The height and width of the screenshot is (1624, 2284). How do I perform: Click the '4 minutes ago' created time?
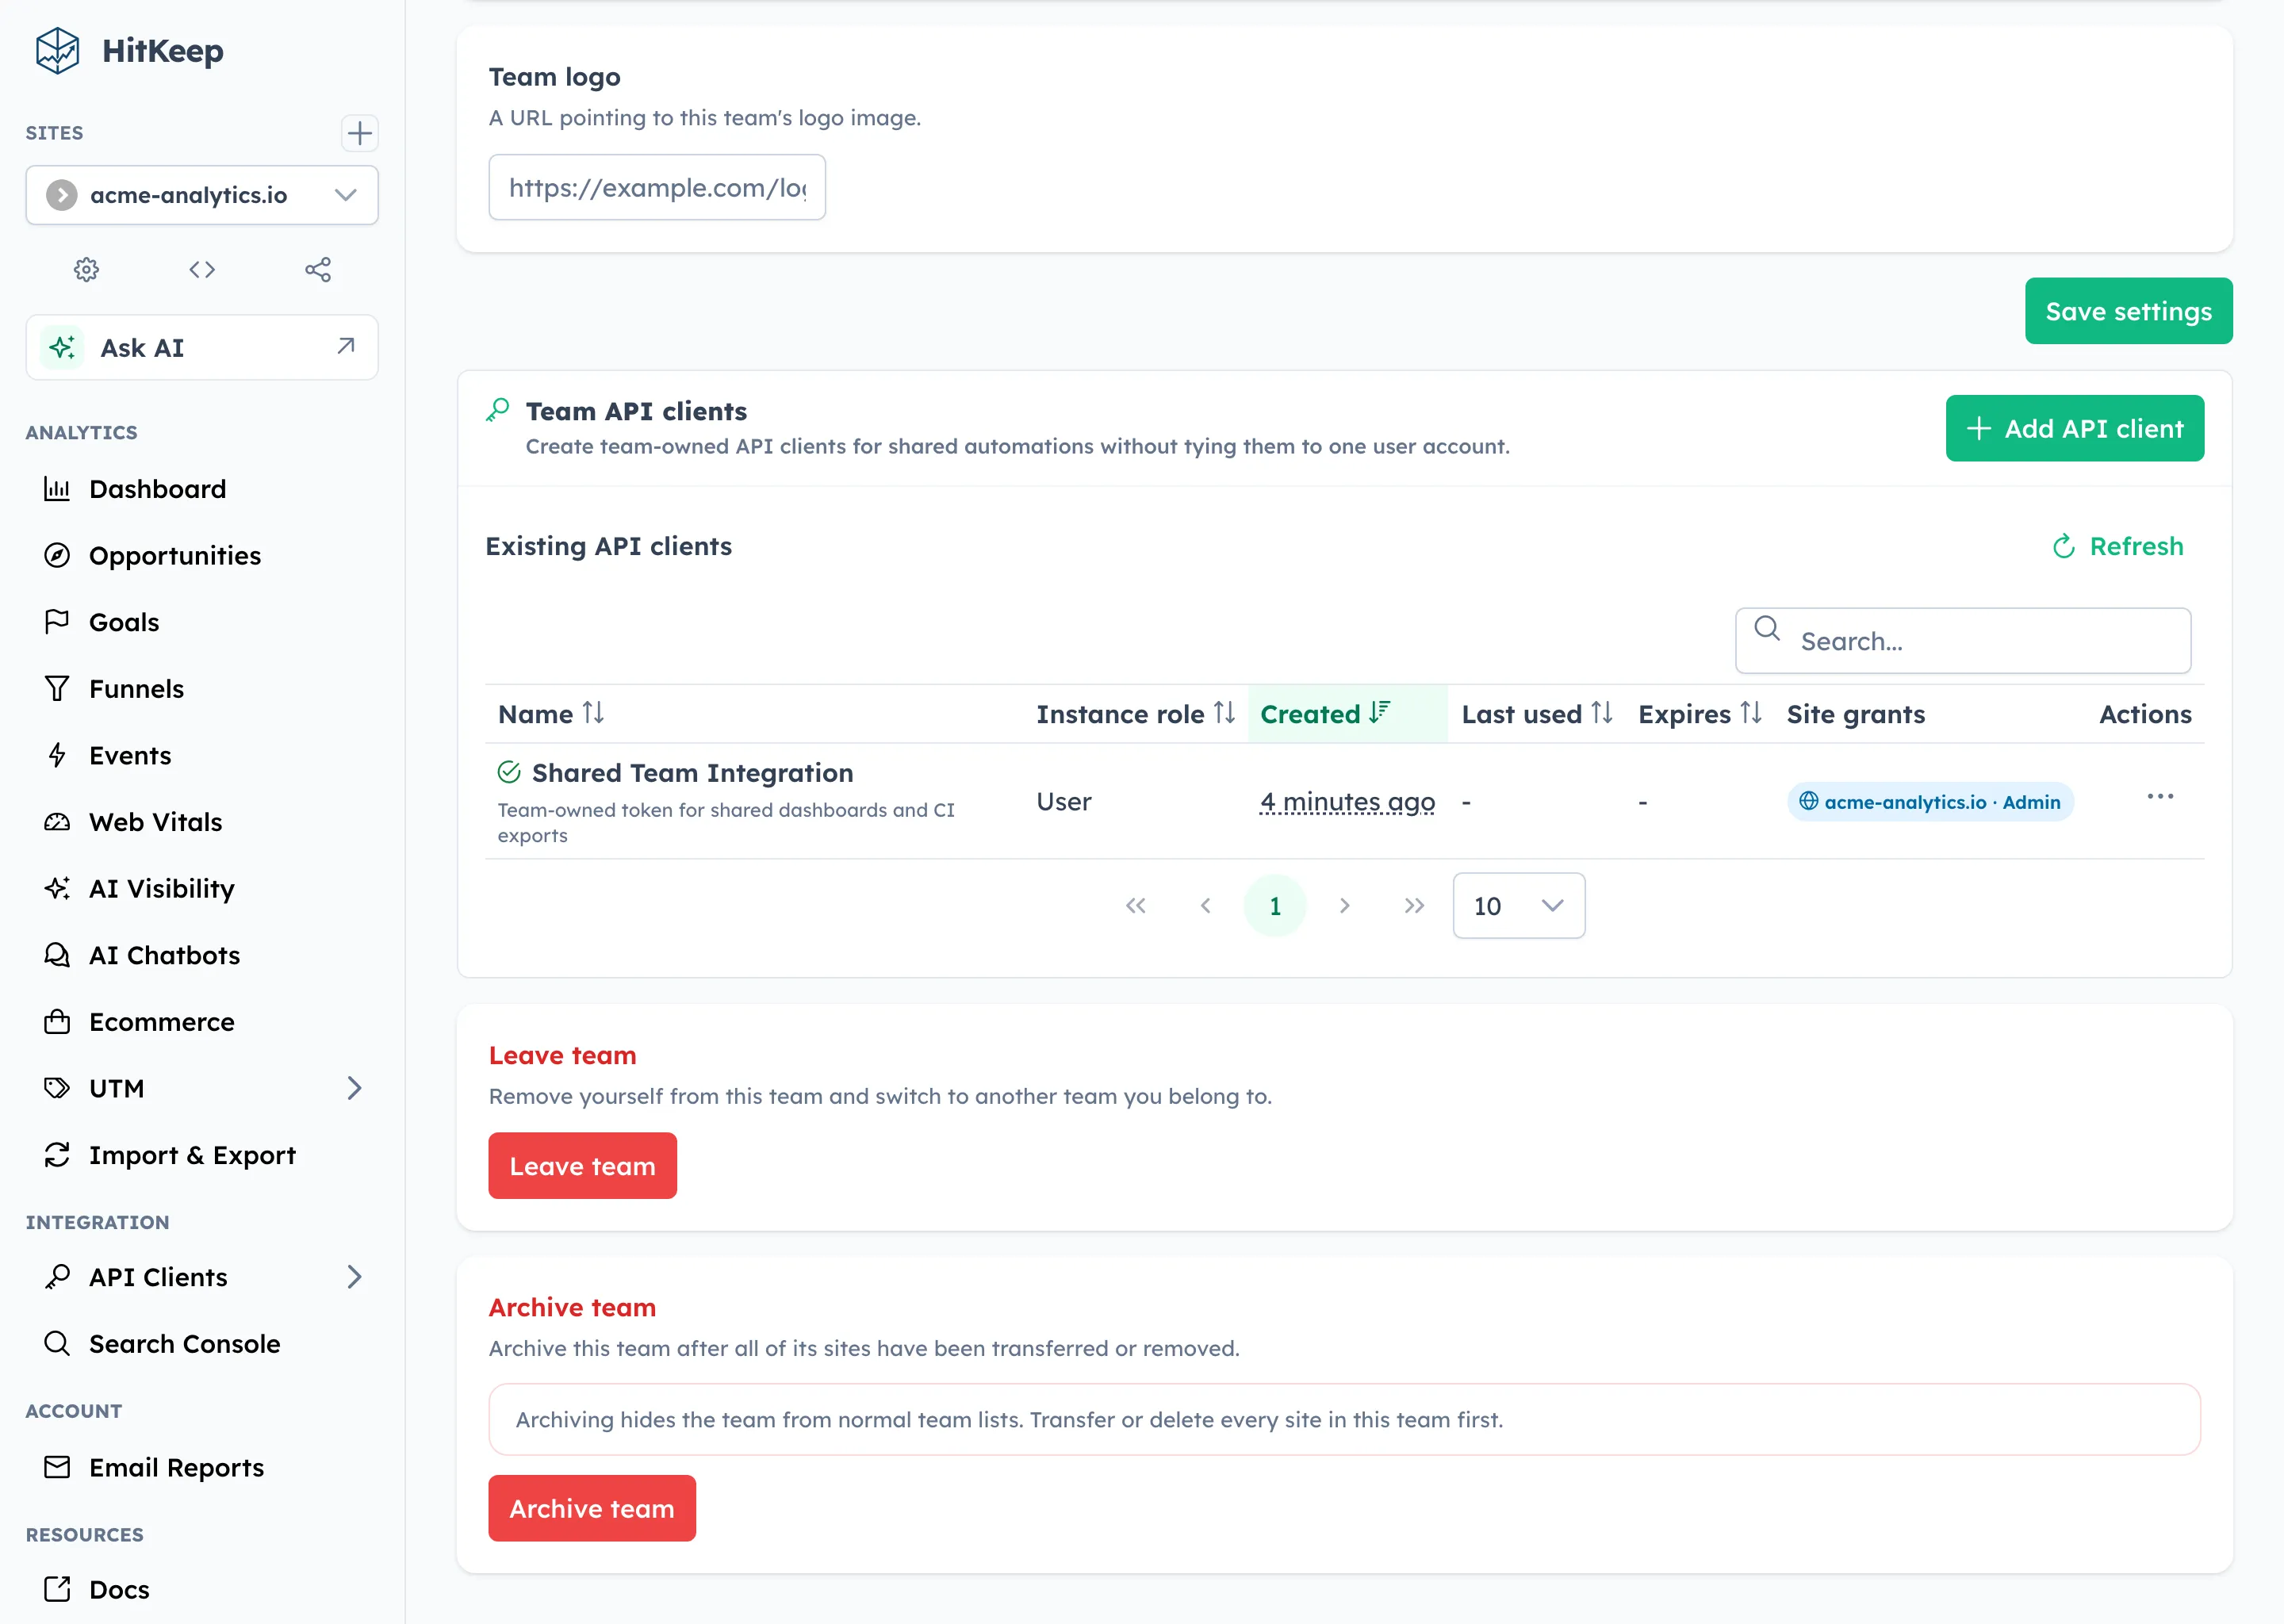point(1347,802)
